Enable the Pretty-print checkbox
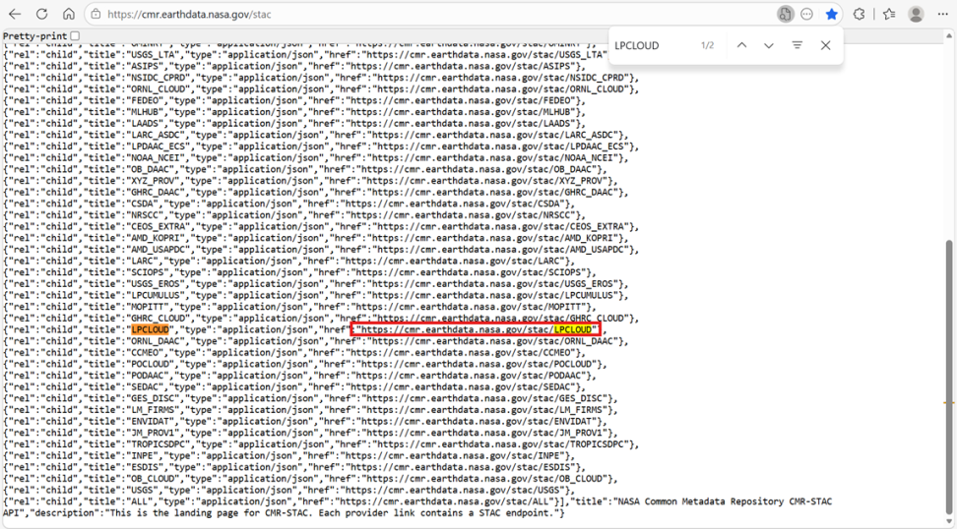The width and height of the screenshot is (957, 529). point(75,36)
